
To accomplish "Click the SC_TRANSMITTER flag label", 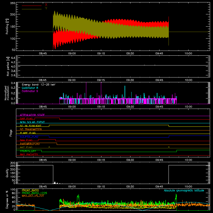I will 31,129.
